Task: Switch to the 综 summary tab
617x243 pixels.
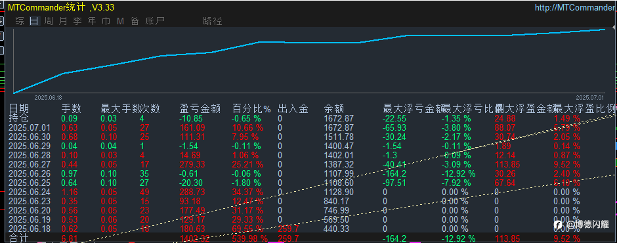Action: pos(20,21)
